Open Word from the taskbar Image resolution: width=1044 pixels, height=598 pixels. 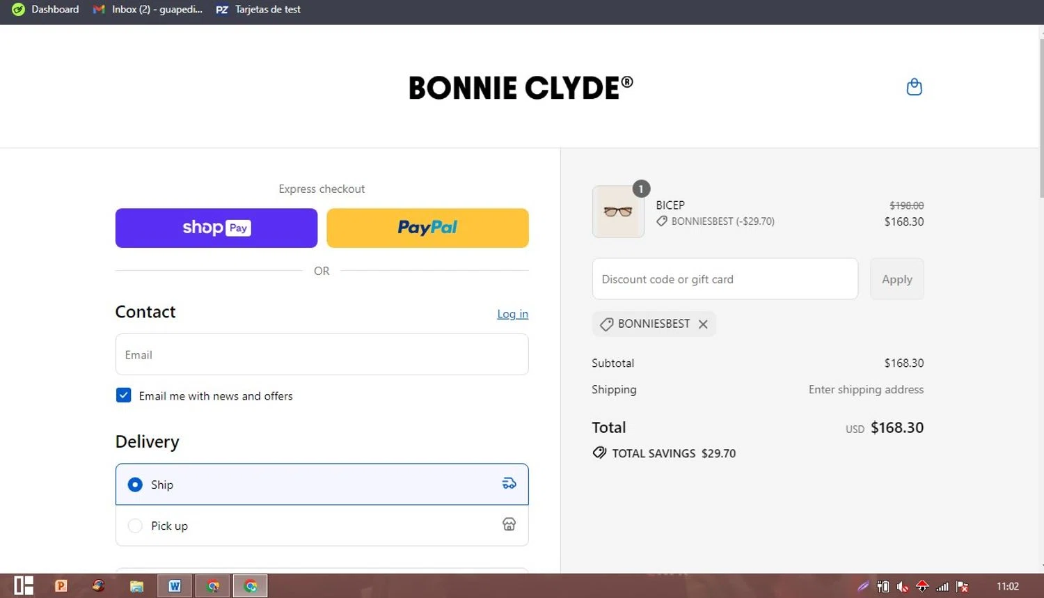(x=175, y=586)
